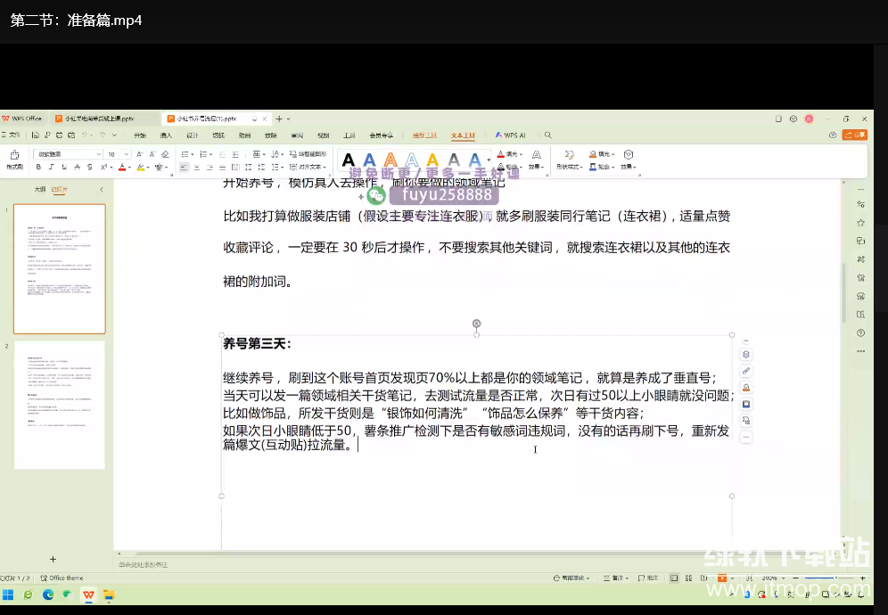The height and width of the screenshot is (615, 888).
Task: Click the text direction icon
Action: click(x=275, y=154)
